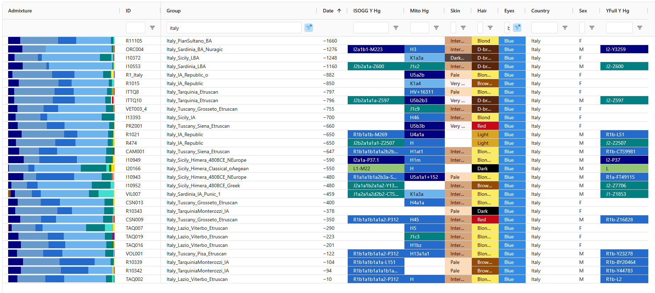Focus the Group filter field containing 'italy'

coord(234,28)
